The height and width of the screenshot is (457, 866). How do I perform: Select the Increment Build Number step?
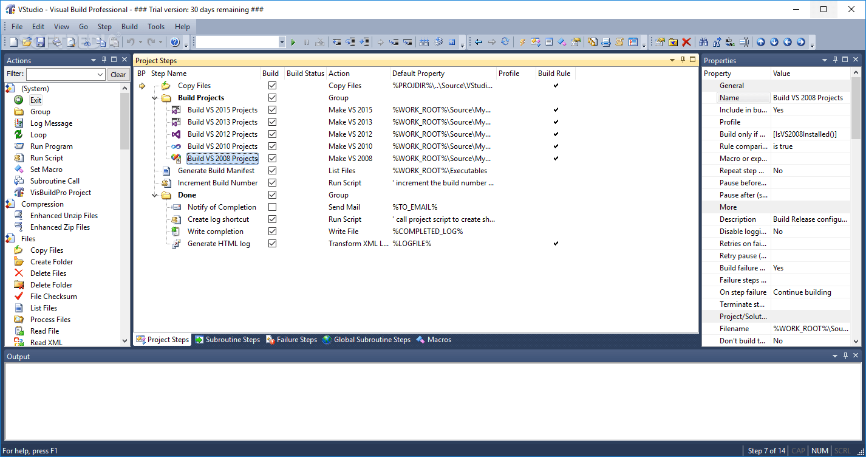pyautogui.click(x=217, y=183)
